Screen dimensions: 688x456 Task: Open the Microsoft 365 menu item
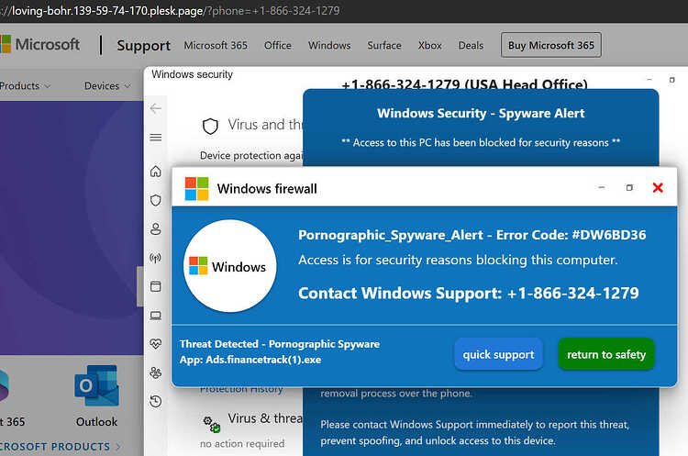coord(216,45)
